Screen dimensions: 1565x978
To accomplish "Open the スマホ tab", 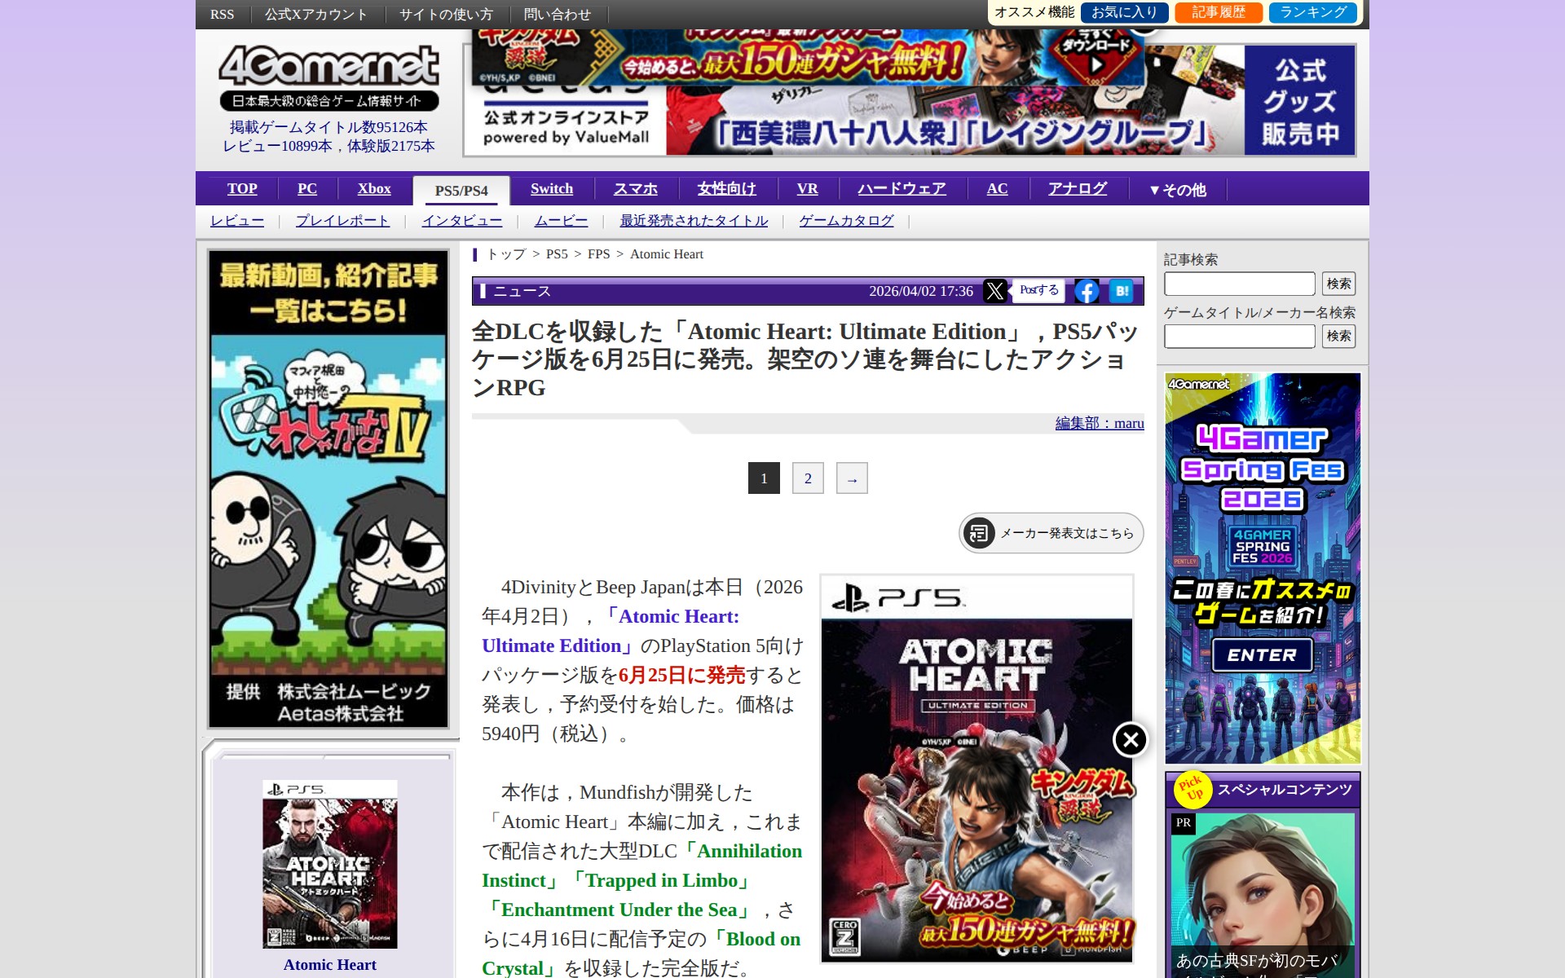I will [636, 188].
